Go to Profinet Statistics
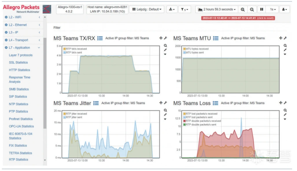This screenshot has height=171, width=297. pyautogui.click(x=21, y=119)
